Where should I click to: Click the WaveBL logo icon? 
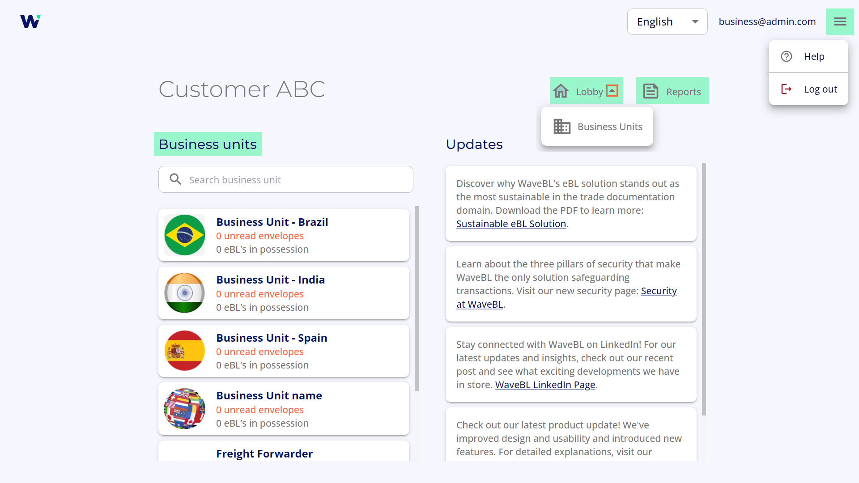[x=30, y=21]
